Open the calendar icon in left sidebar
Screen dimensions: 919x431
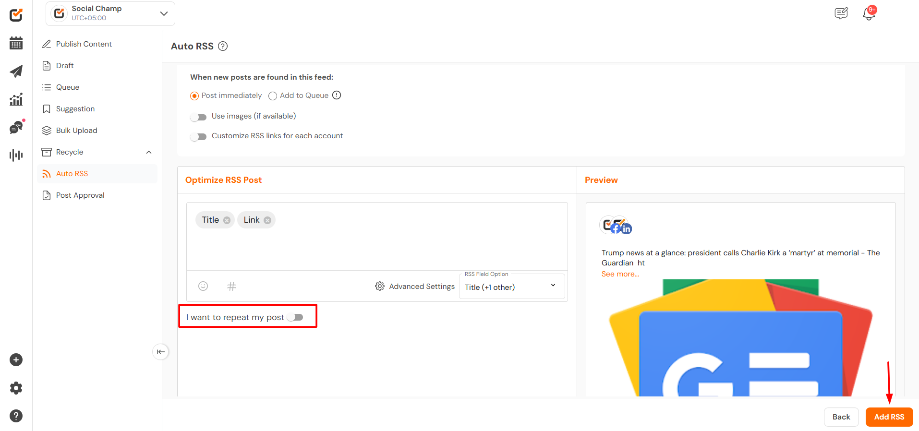point(16,43)
